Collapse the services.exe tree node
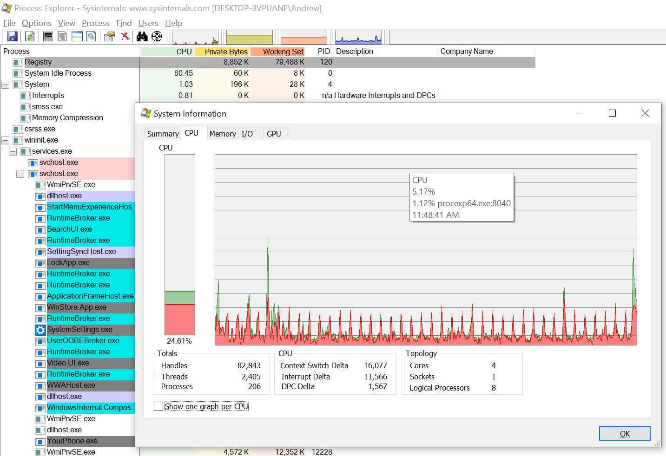666x456 pixels. point(13,151)
